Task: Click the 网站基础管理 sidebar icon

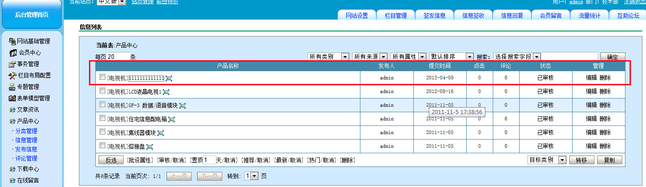Action: [12, 42]
